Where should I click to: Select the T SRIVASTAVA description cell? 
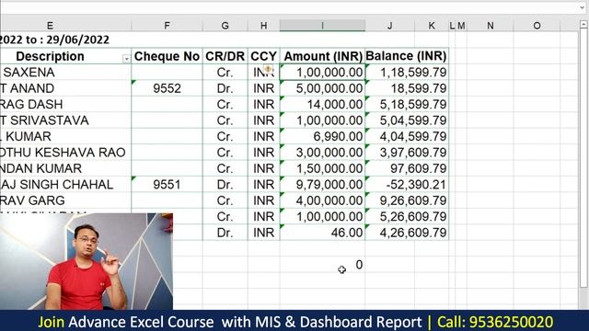tap(65, 120)
